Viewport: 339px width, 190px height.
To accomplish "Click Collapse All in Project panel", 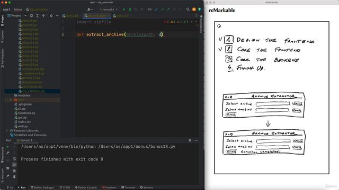I will click(x=43, y=15).
